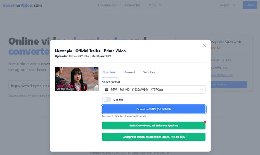Viewport: 260px width, 155px height.
Task: Click the Newtopia trailer thumbnail
Action: click(x=77, y=79)
